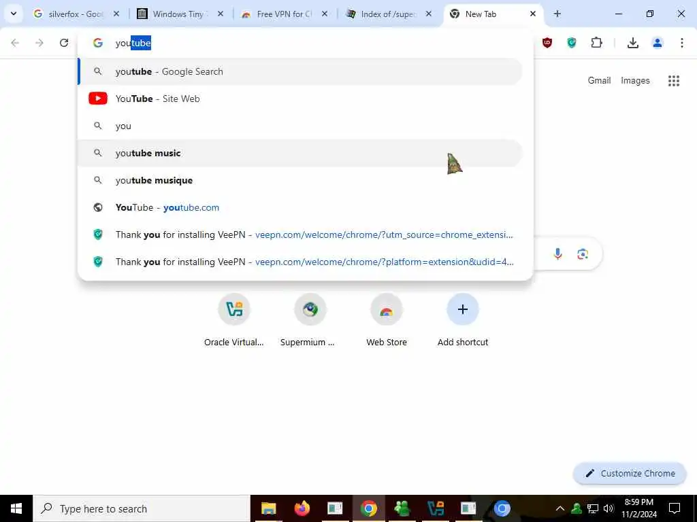Viewport: 697px width, 522px height.
Task: Open the Windows Start menu
Action: point(16,508)
